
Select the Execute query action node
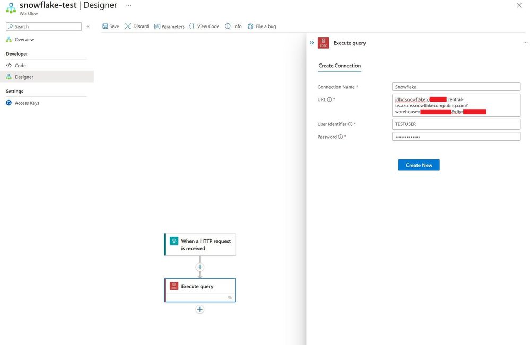point(200,290)
